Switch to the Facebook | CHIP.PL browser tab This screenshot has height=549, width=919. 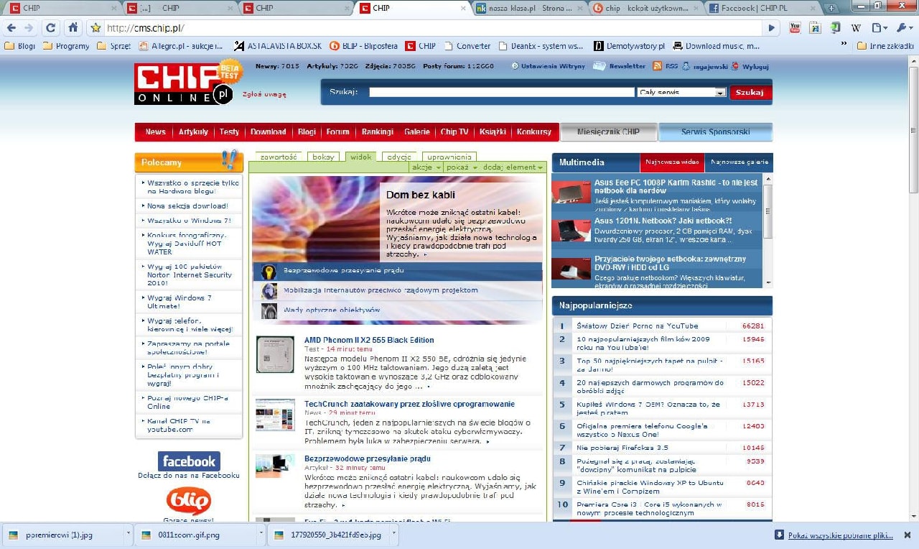tap(762, 8)
